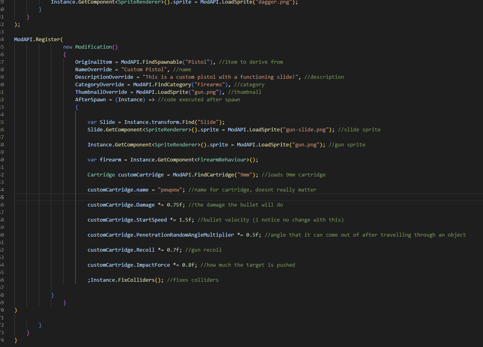Screen dimensions: 483x347
Task: Select the AfterSpawn property
Action: (90, 99)
